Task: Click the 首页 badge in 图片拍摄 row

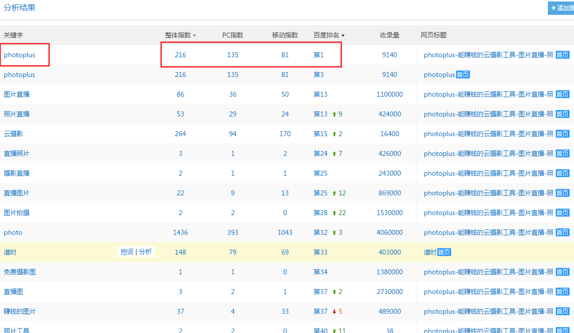Action: click(x=562, y=213)
